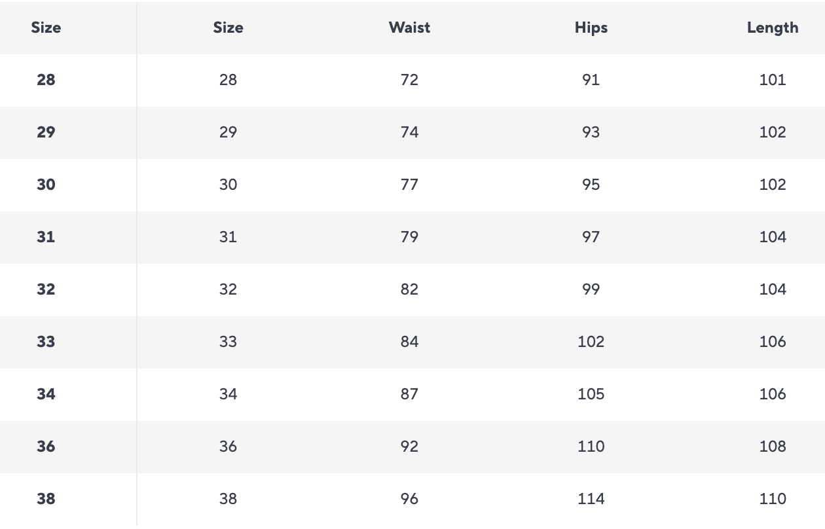Click hips value 102 in the size 33 row
This screenshot has height=529, width=825.
point(591,342)
